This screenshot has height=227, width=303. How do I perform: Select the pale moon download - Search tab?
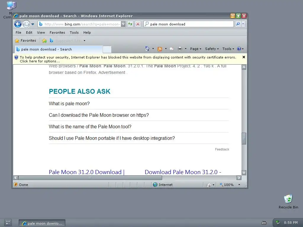(x=59, y=49)
